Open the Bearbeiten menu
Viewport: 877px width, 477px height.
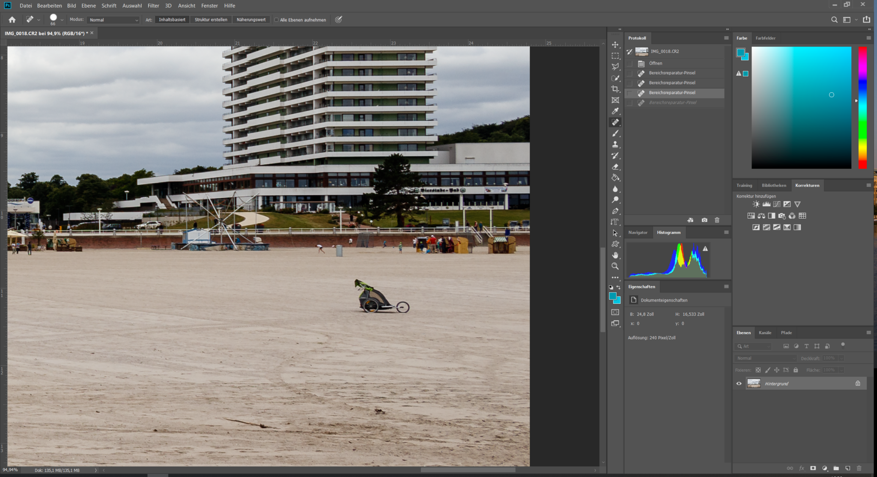(49, 6)
